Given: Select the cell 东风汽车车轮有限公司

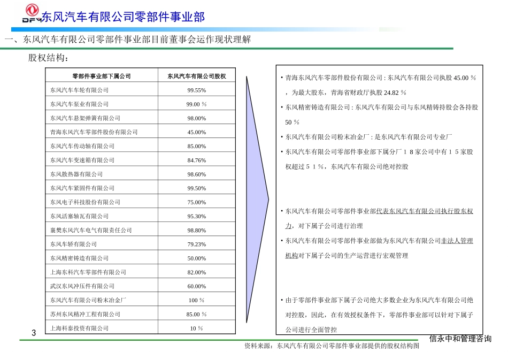Looking at the screenshot, I should (x=79, y=90).
